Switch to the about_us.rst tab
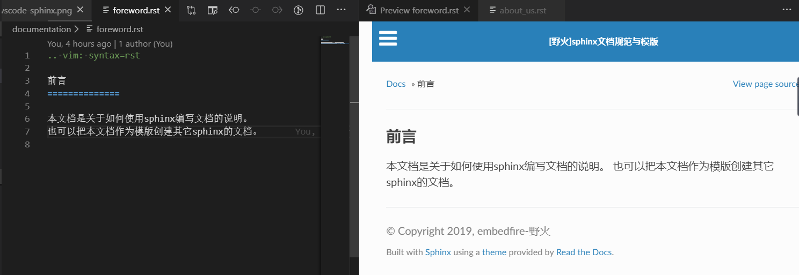The image size is (799, 275). click(522, 10)
